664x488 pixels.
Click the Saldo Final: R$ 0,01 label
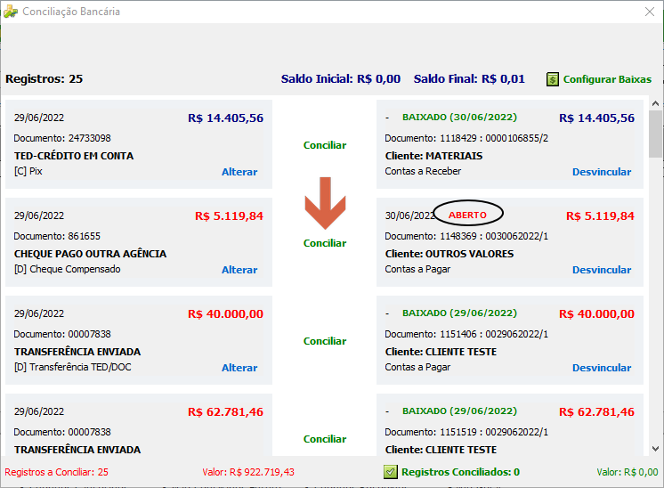[469, 79]
